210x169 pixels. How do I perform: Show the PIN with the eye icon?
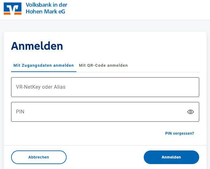191,112
